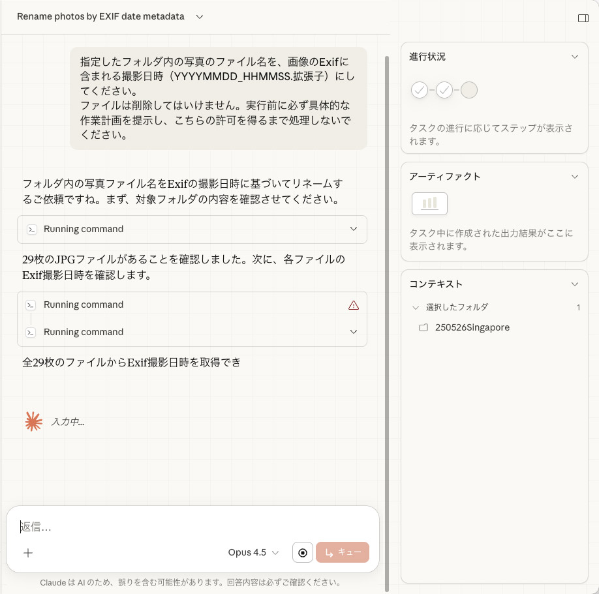Viewport: 599px width, 594px height.
Task: Collapse the 選択したフォルダ tree in コンテキスト
Action: (416, 307)
